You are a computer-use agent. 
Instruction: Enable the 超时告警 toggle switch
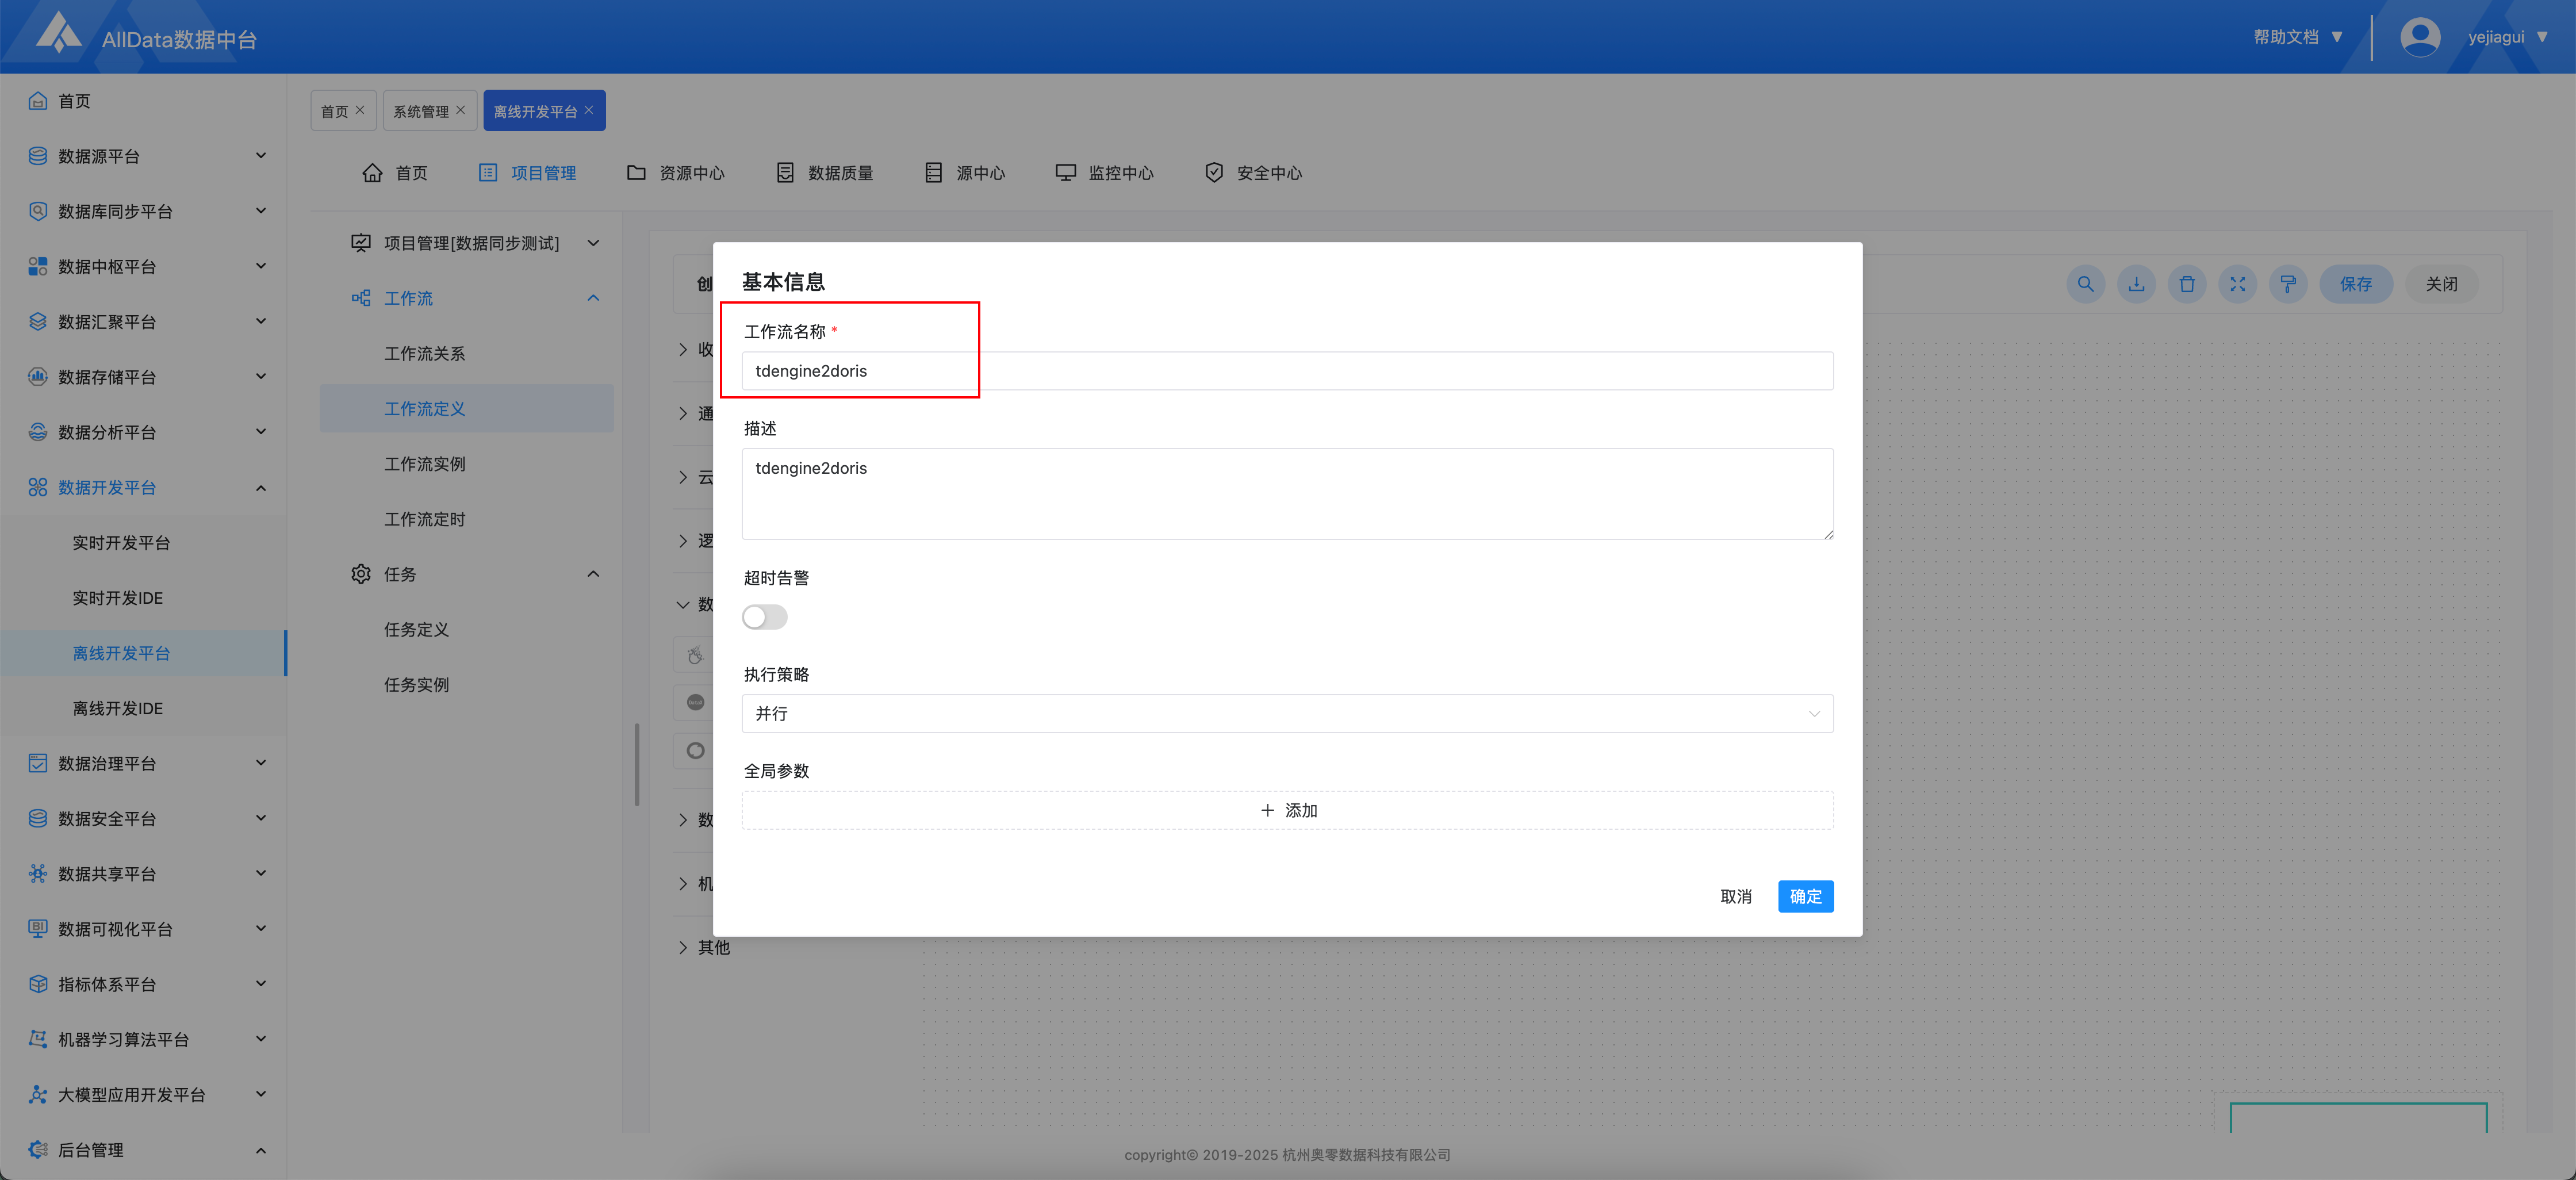[x=765, y=617]
